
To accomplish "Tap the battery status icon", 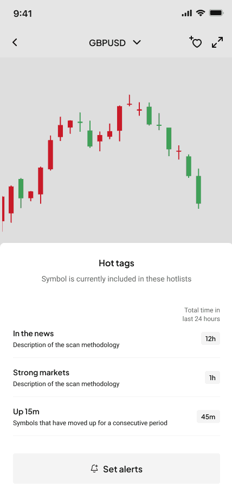I will tap(216, 13).
